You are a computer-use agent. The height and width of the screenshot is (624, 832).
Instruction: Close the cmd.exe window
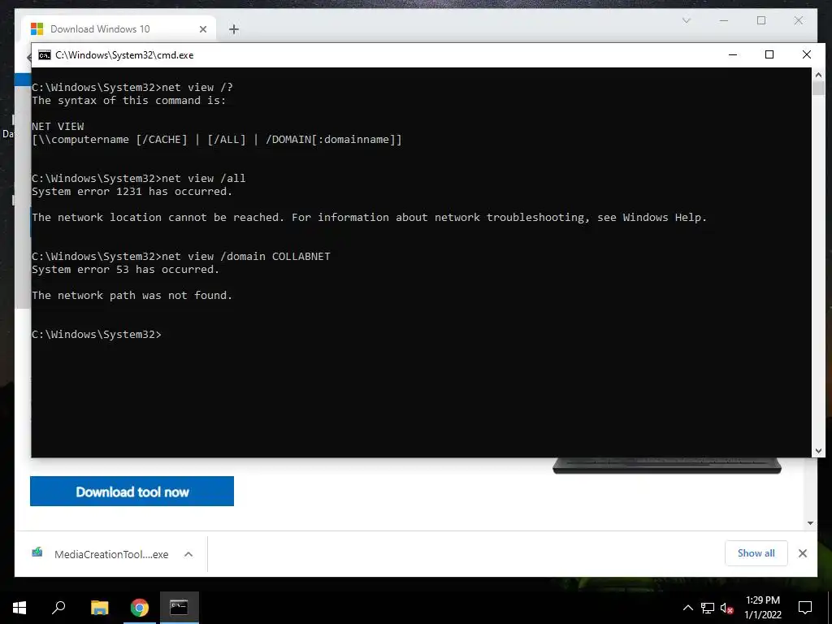[x=807, y=54]
